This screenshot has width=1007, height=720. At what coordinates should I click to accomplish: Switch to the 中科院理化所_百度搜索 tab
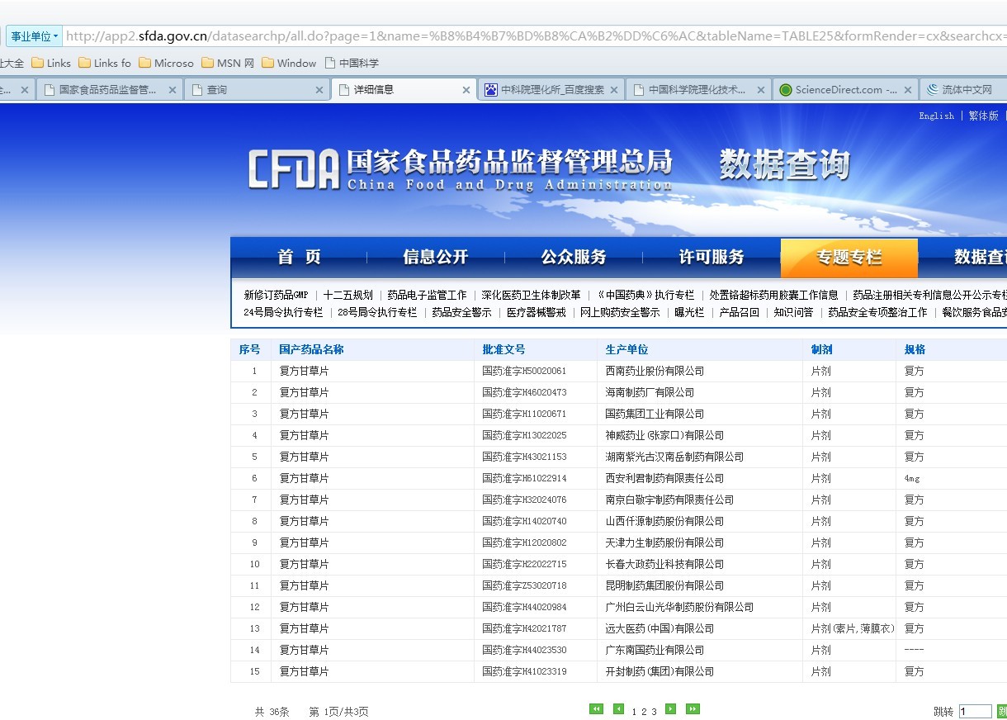pyautogui.click(x=551, y=90)
